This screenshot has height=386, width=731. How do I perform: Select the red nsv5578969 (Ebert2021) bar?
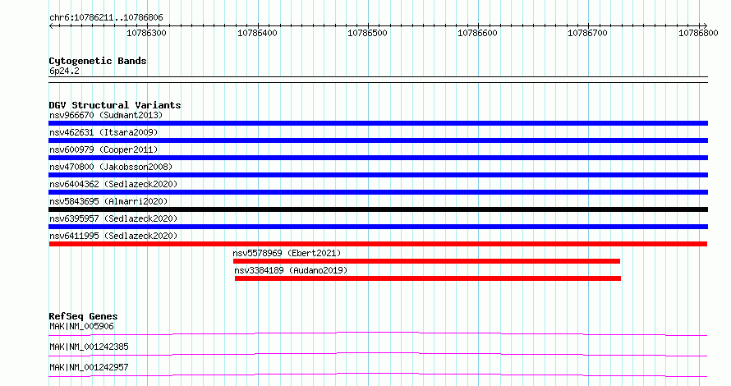point(426,261)
